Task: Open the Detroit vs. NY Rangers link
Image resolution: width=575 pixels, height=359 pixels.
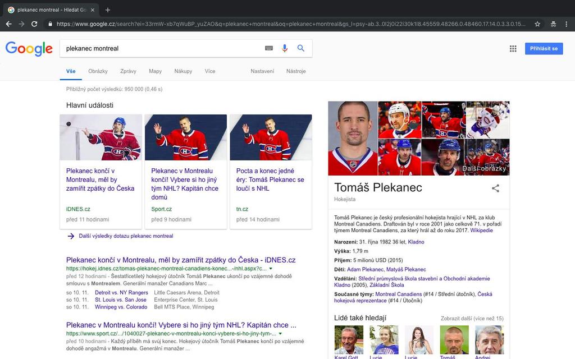Action: coord(121,293)
